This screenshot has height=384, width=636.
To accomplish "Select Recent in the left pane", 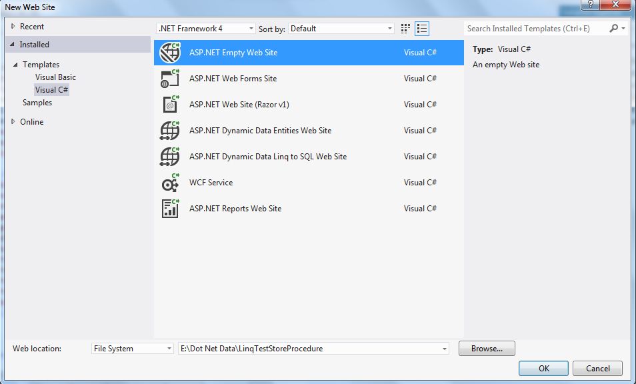I will (32, 27).
